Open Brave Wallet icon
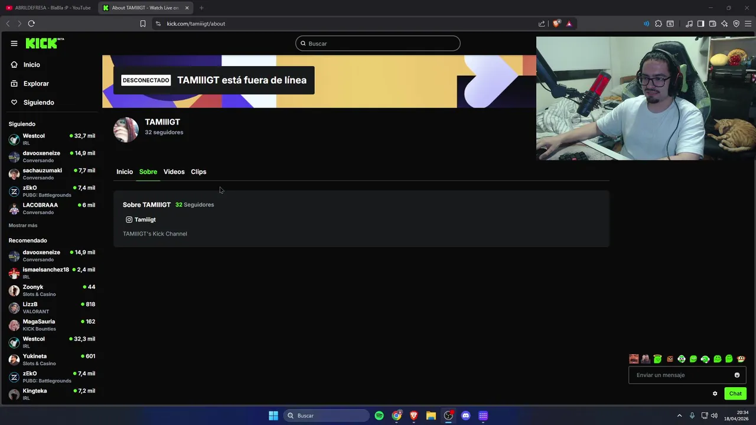Image resolution: width=756 pixels, height=425 pixels. [712, 24]
